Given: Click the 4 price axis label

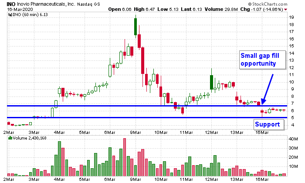Looking at the screenshot, I should point(292,125).
